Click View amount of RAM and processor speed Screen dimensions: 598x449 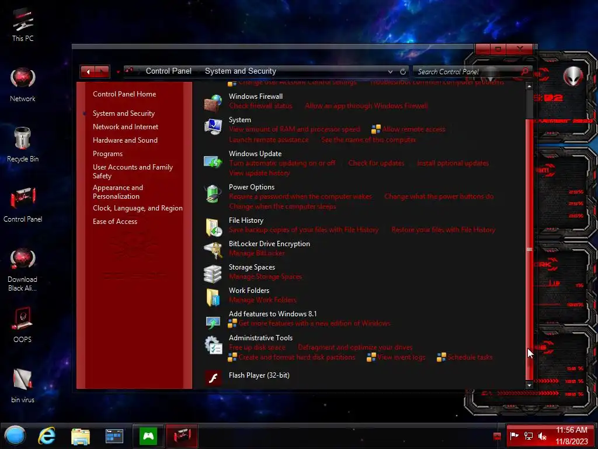(x=294, y=129)
